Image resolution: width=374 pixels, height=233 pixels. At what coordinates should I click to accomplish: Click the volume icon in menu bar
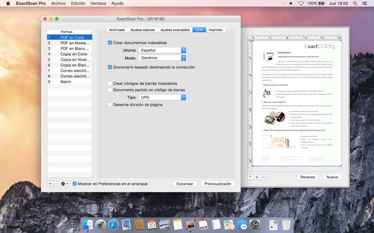(x=291, y=3)
